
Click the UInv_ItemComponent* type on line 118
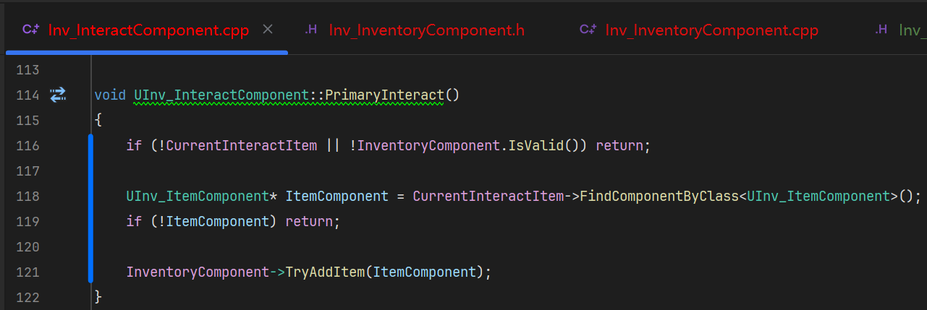[x=202, y=196]
